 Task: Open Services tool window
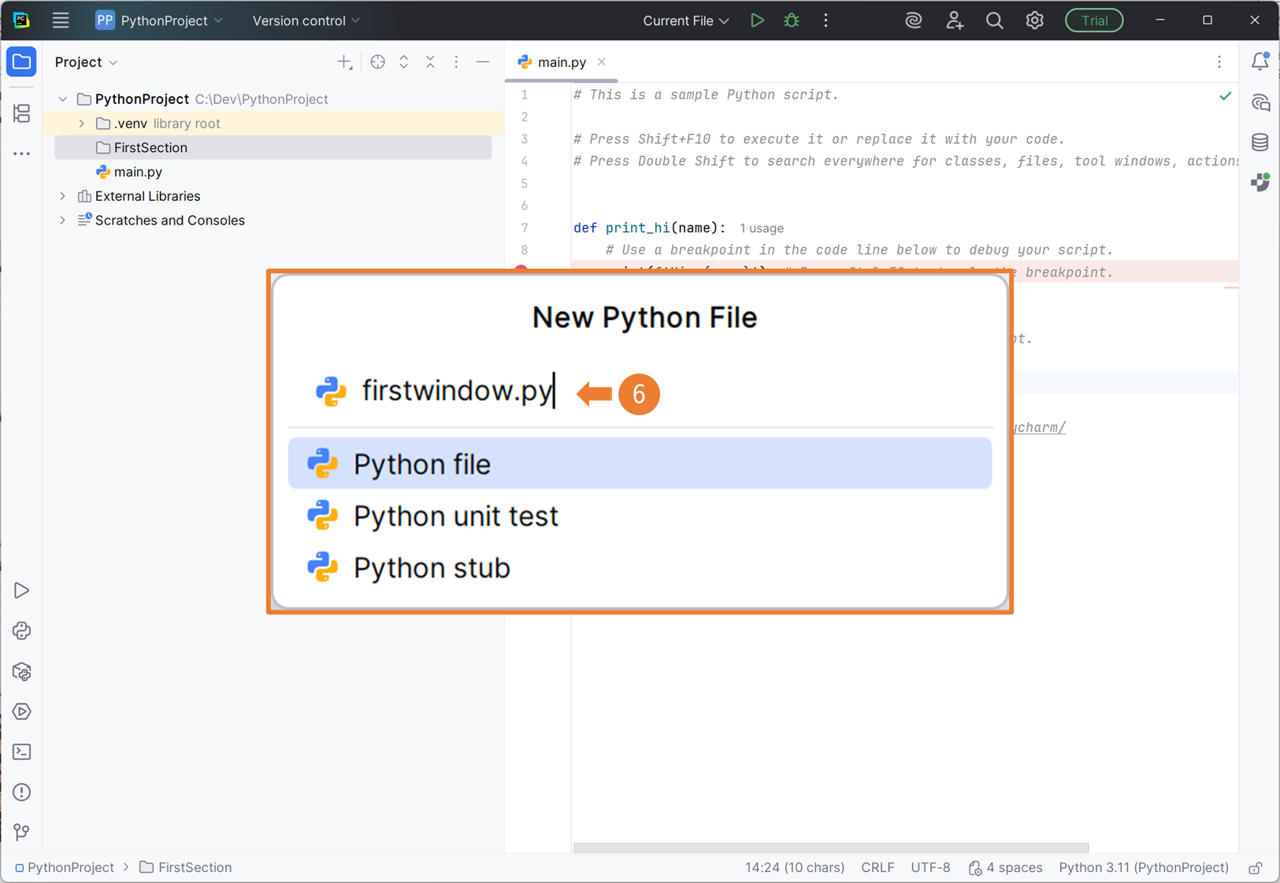coord(22,712)
